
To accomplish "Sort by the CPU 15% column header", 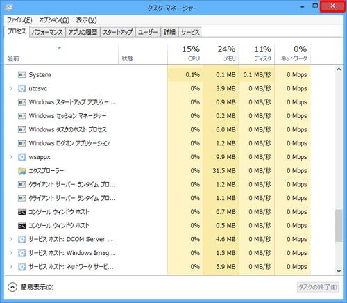I will tap(185, 54).
